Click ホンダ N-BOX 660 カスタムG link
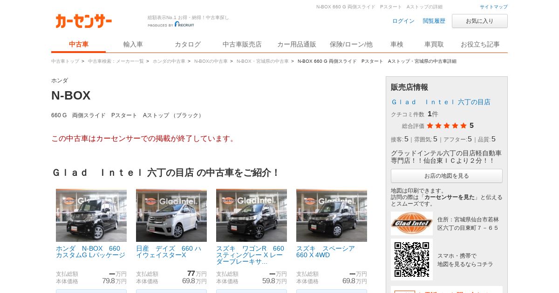559x293 pixels. click(91, 252)
